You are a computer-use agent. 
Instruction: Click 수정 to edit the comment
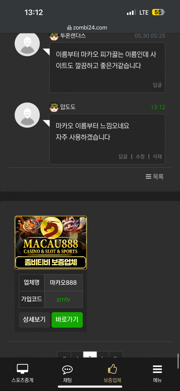(x=140, y=156)
